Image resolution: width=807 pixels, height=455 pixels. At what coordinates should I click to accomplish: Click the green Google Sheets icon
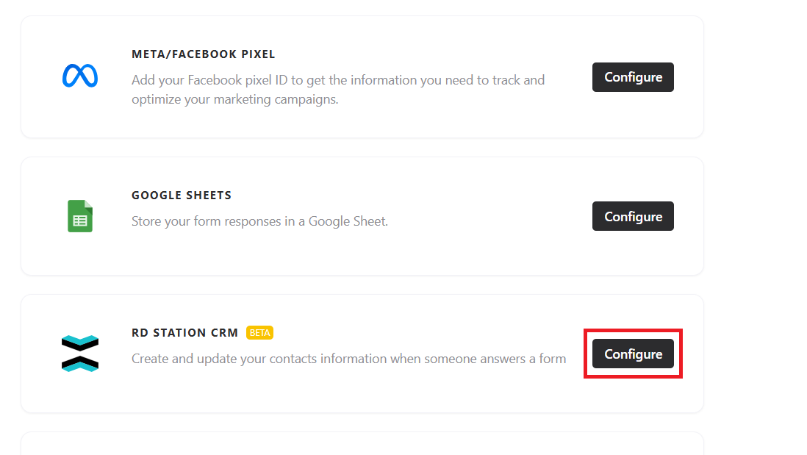click(80, 216)
